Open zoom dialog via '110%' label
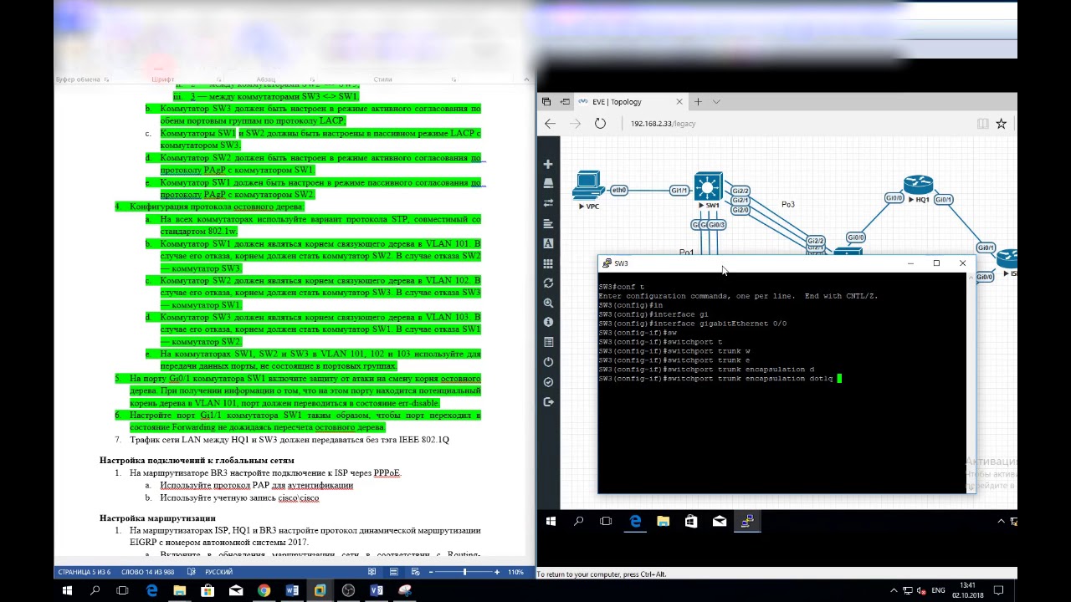This screenshot has width=1071, height=602. coord(515,573)
